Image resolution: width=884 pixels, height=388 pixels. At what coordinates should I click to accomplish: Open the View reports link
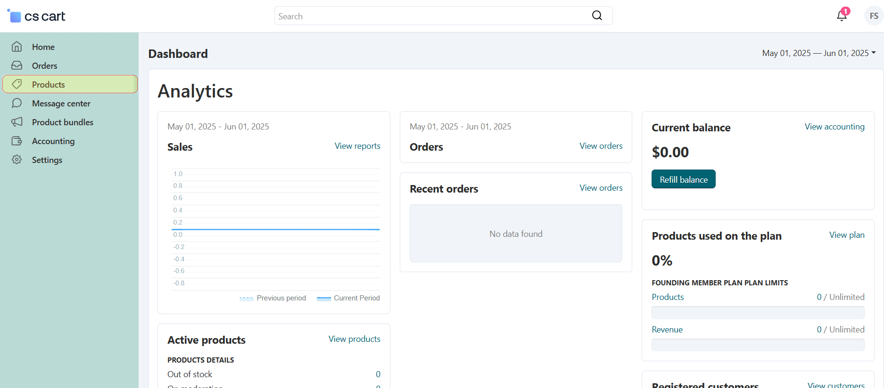coord(357,146)
